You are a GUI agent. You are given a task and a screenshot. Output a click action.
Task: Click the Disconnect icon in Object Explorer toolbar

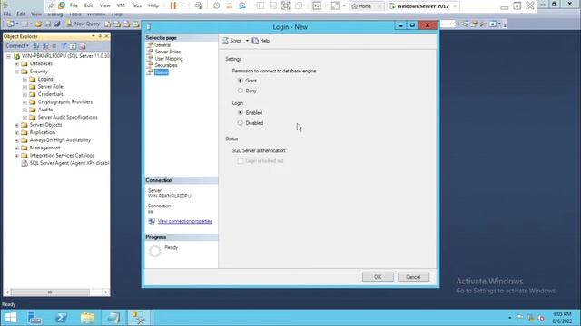tap(45, 46)
